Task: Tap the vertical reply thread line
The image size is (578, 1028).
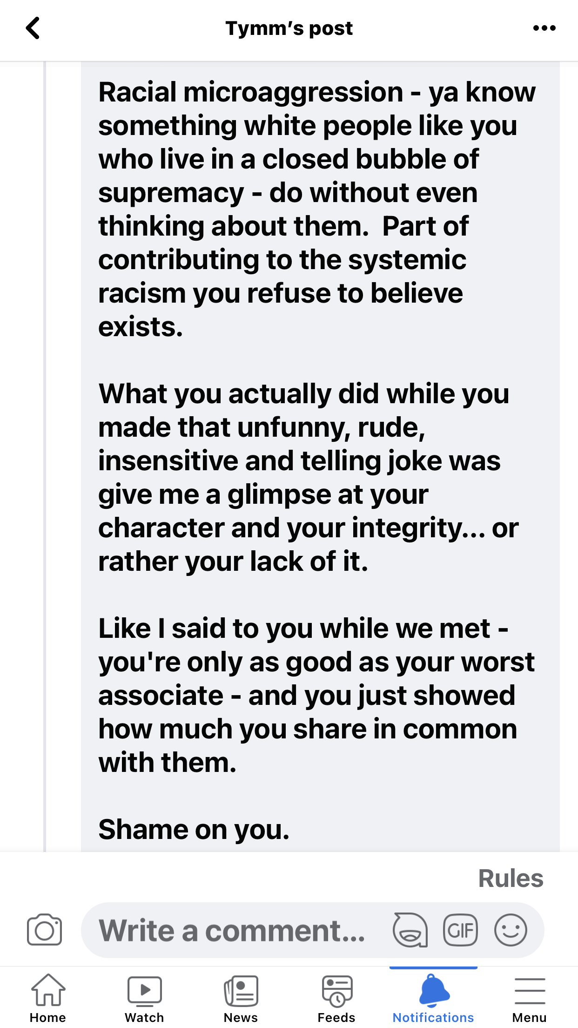Action: pos(45,456)
